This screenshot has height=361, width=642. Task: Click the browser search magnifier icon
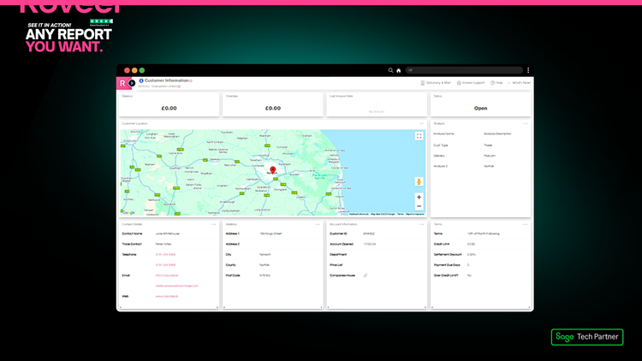click(x=391, y=70)
